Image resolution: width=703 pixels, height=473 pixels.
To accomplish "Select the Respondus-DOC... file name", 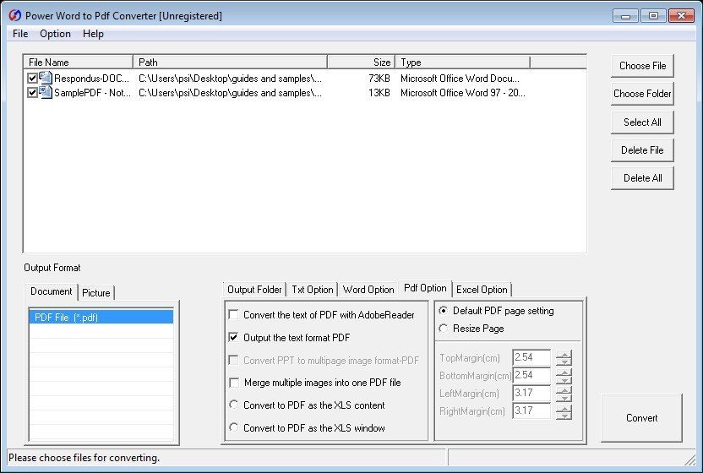I will [x=91, y=79].
